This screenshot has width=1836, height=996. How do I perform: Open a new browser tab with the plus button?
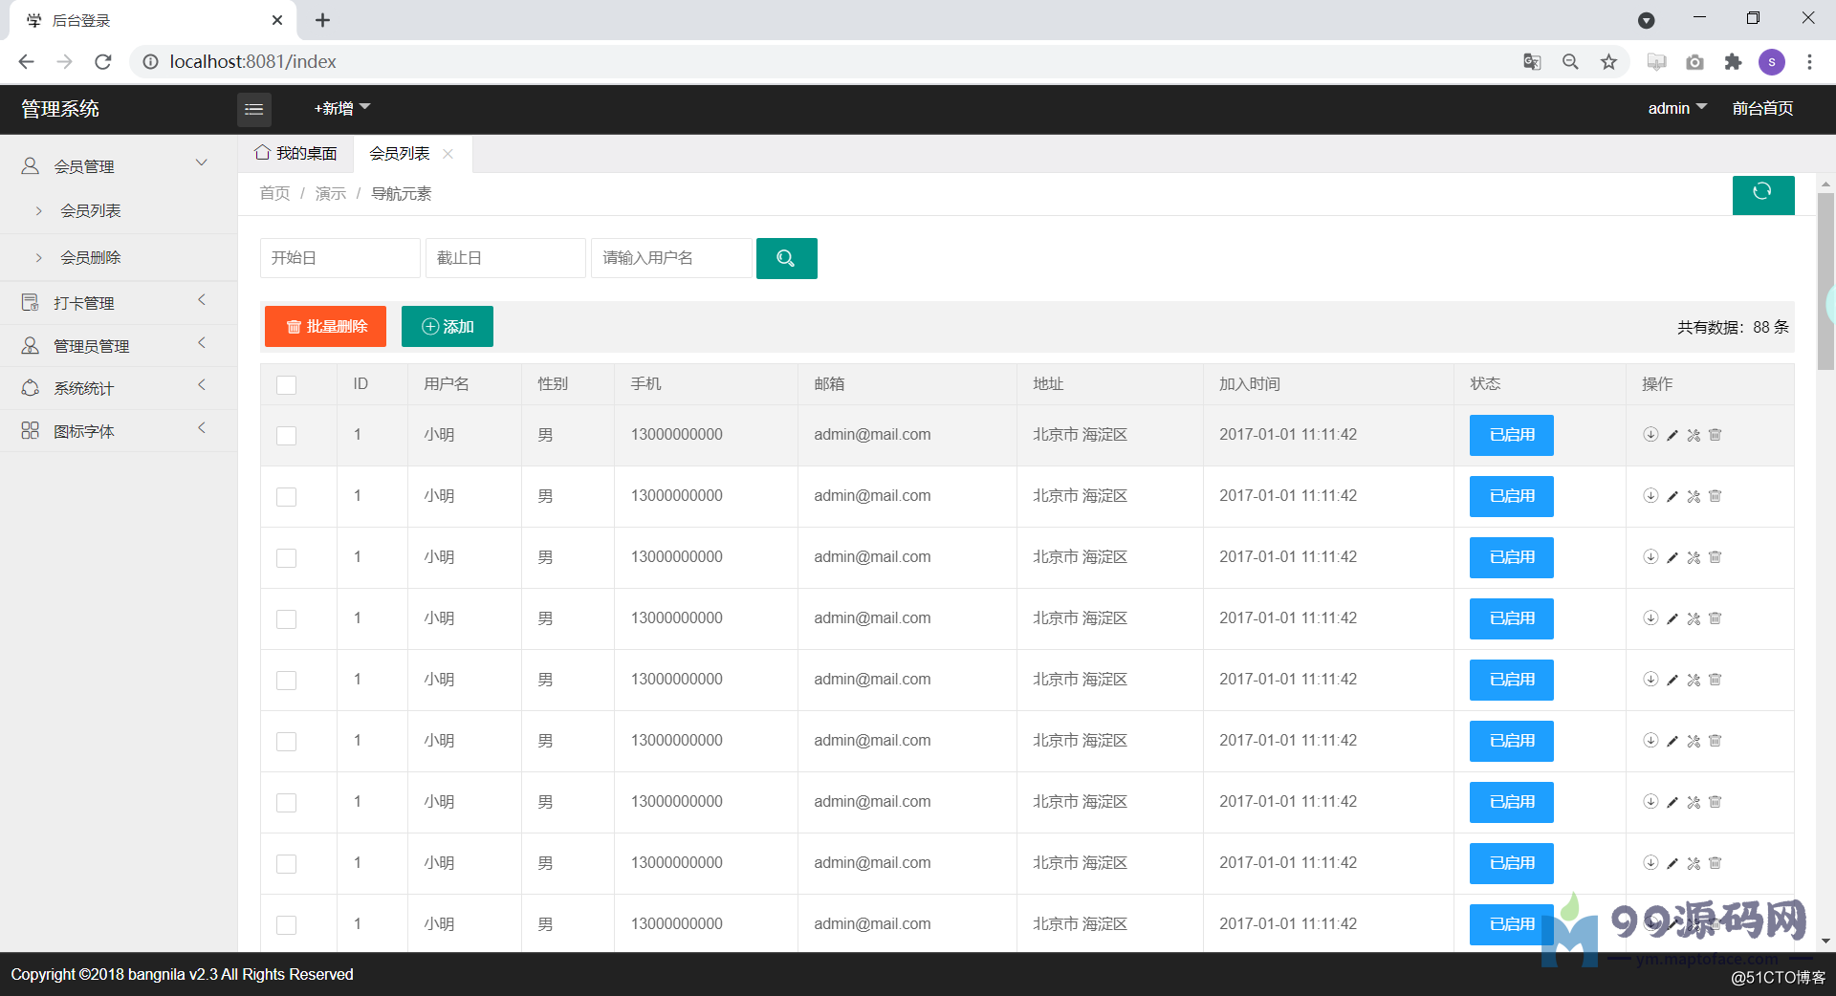tap(322, 20)
